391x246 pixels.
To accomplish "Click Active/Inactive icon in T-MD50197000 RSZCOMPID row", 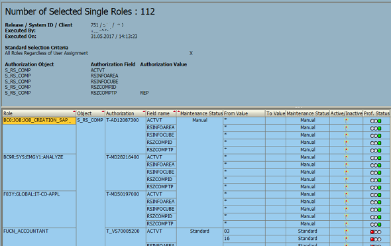I will (x=346, y=217).
